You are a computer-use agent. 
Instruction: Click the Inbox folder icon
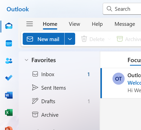coord(35,74)
